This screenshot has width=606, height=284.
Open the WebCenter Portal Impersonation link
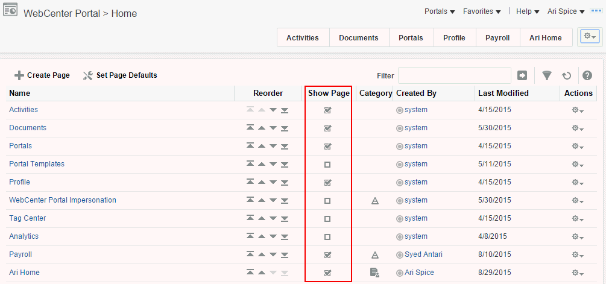pos(63,200)
